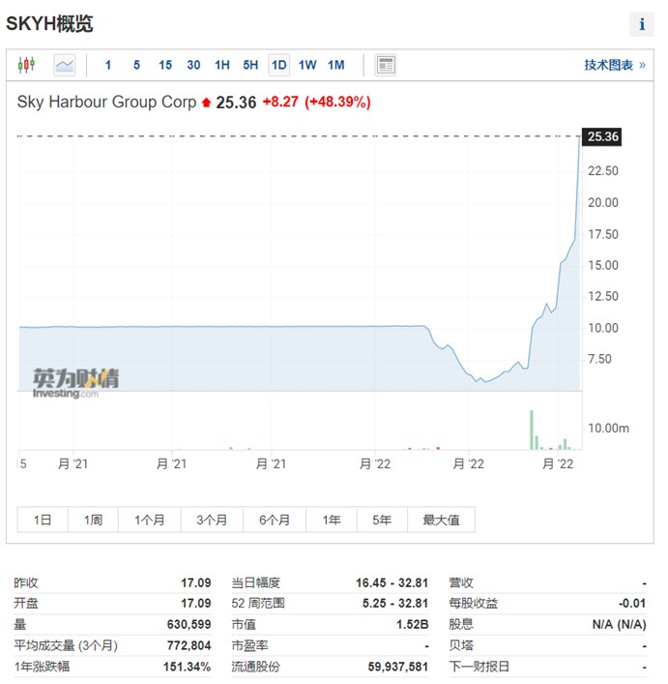
Task: Show the 6个月 time range
Action: coord(275,520)
